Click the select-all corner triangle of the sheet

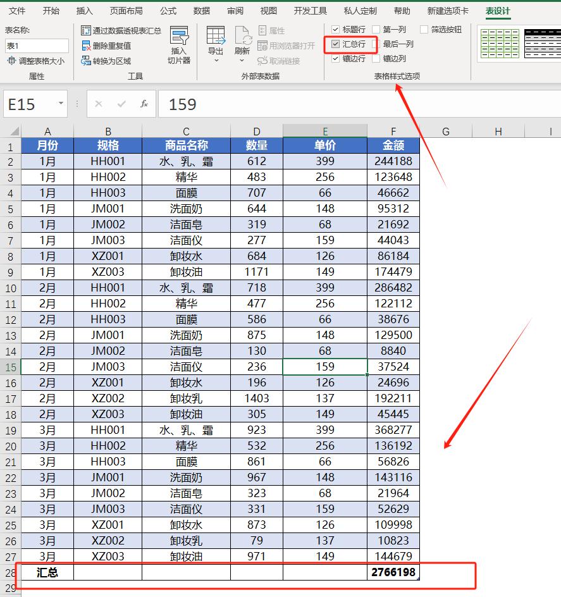point(15,132)
